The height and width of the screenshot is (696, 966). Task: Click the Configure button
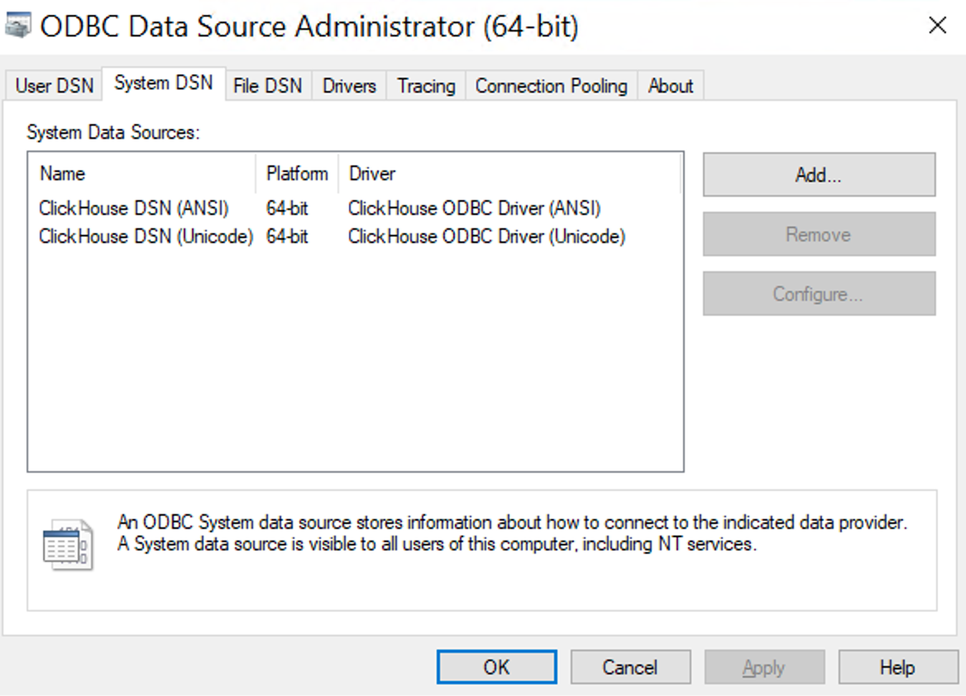pos(818,293)
